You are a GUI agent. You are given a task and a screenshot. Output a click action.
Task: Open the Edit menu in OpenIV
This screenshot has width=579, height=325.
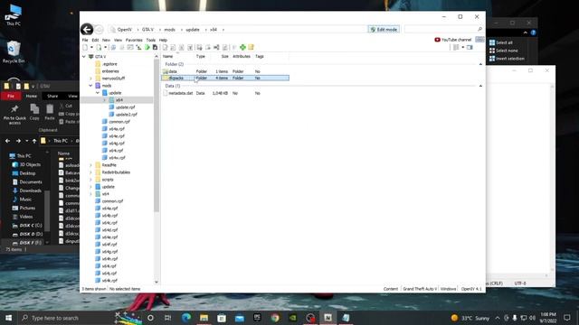pos(95,40)
